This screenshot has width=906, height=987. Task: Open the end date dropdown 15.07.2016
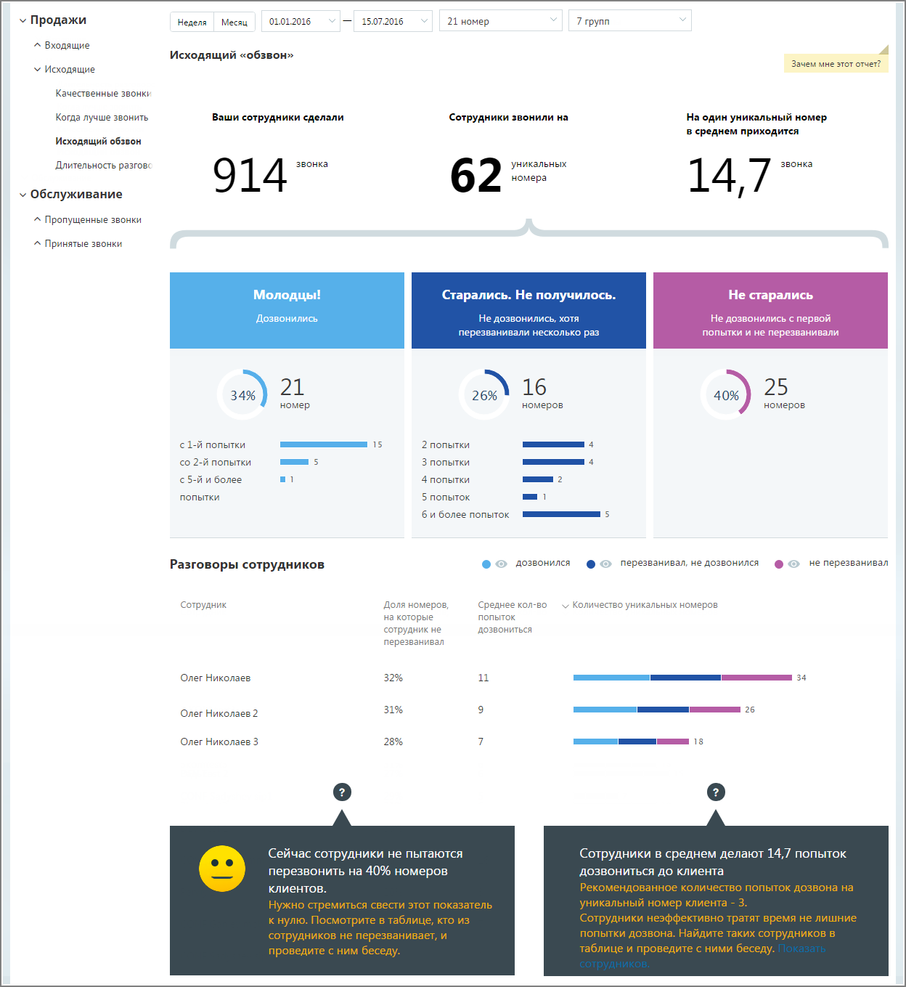(x=393, y=21)
